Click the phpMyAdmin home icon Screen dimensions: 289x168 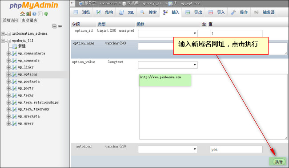[x=22, y=14]
